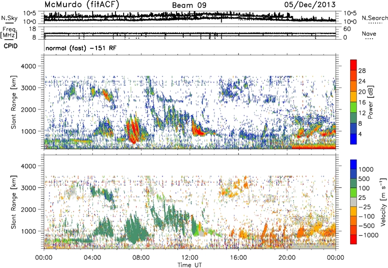
Task: Click the 'Beam 09' label
Action: point(189,5)
